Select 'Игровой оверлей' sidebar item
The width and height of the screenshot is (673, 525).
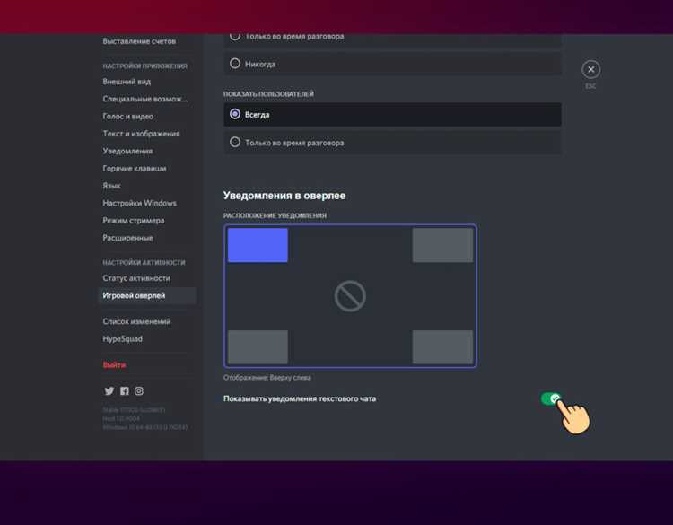click(147, 295)
